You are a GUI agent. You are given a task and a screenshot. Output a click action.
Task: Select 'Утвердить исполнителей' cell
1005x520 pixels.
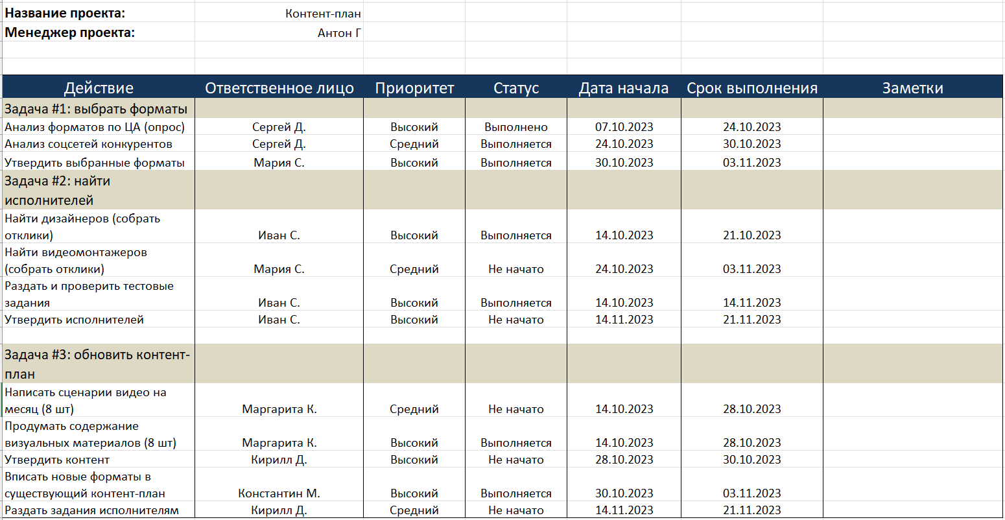point(99,319)
